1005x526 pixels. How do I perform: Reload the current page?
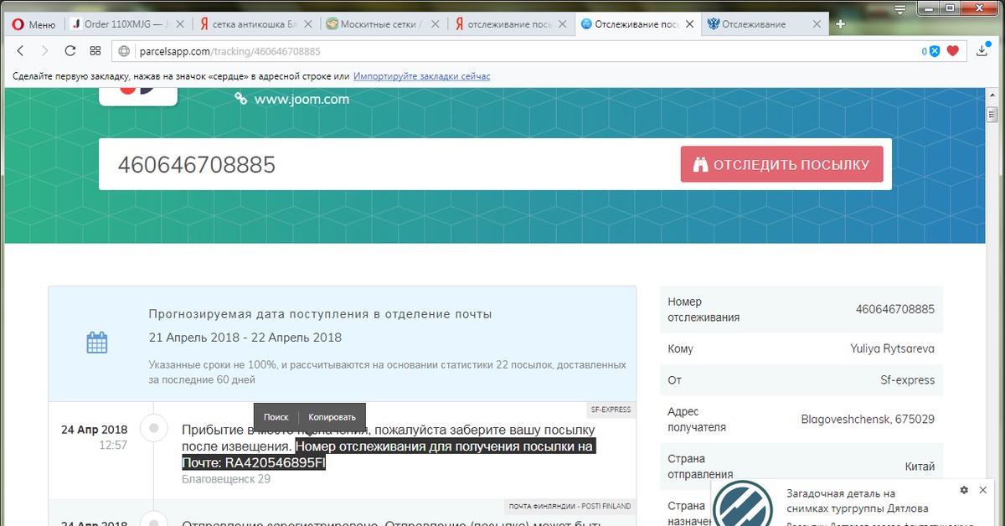[70, 51]
